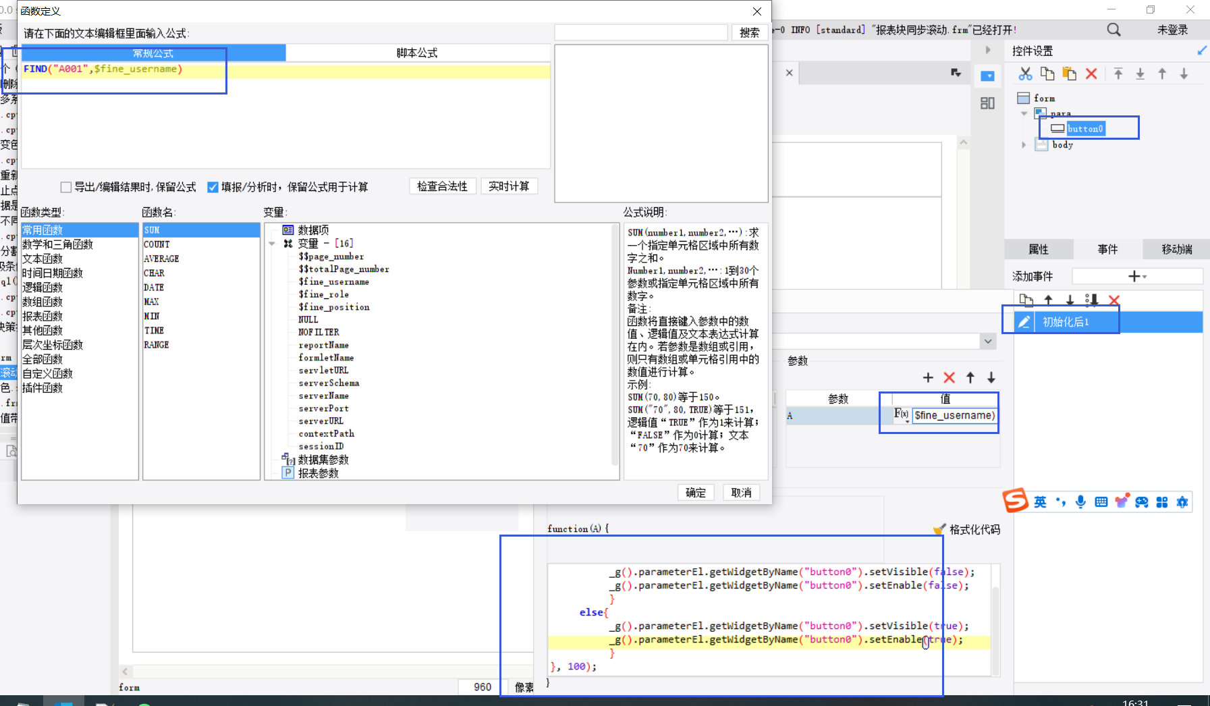Click the blue dock arrow beside 控件设置
The image size is (1210, 706).
click(x=1202, y=51)
